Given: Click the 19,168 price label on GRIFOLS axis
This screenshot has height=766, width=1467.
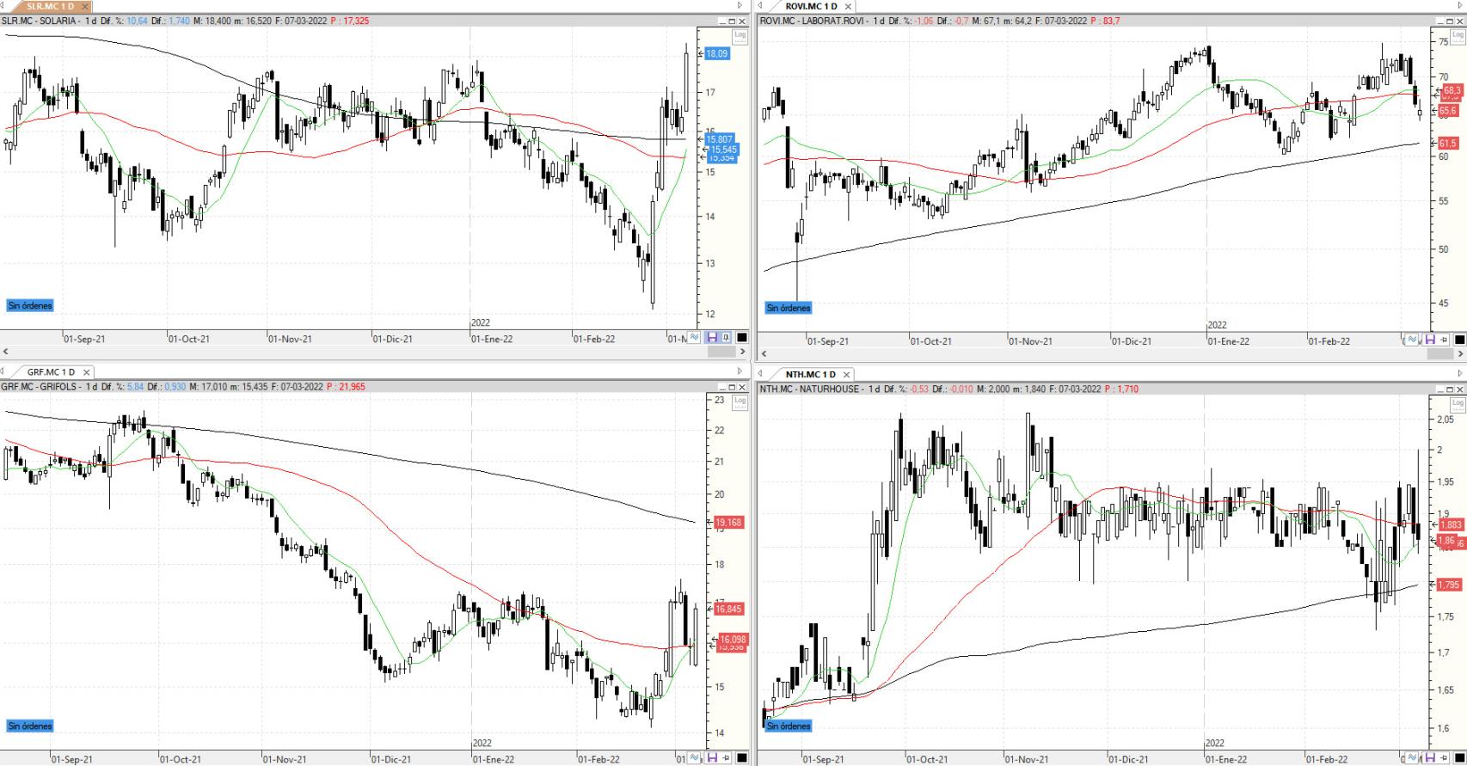Looking at the screenshot, I should (728, 523).
